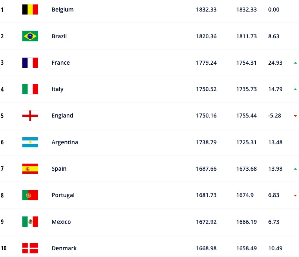
Task: Click the England flag icon
Action: [x=30, y=116]
